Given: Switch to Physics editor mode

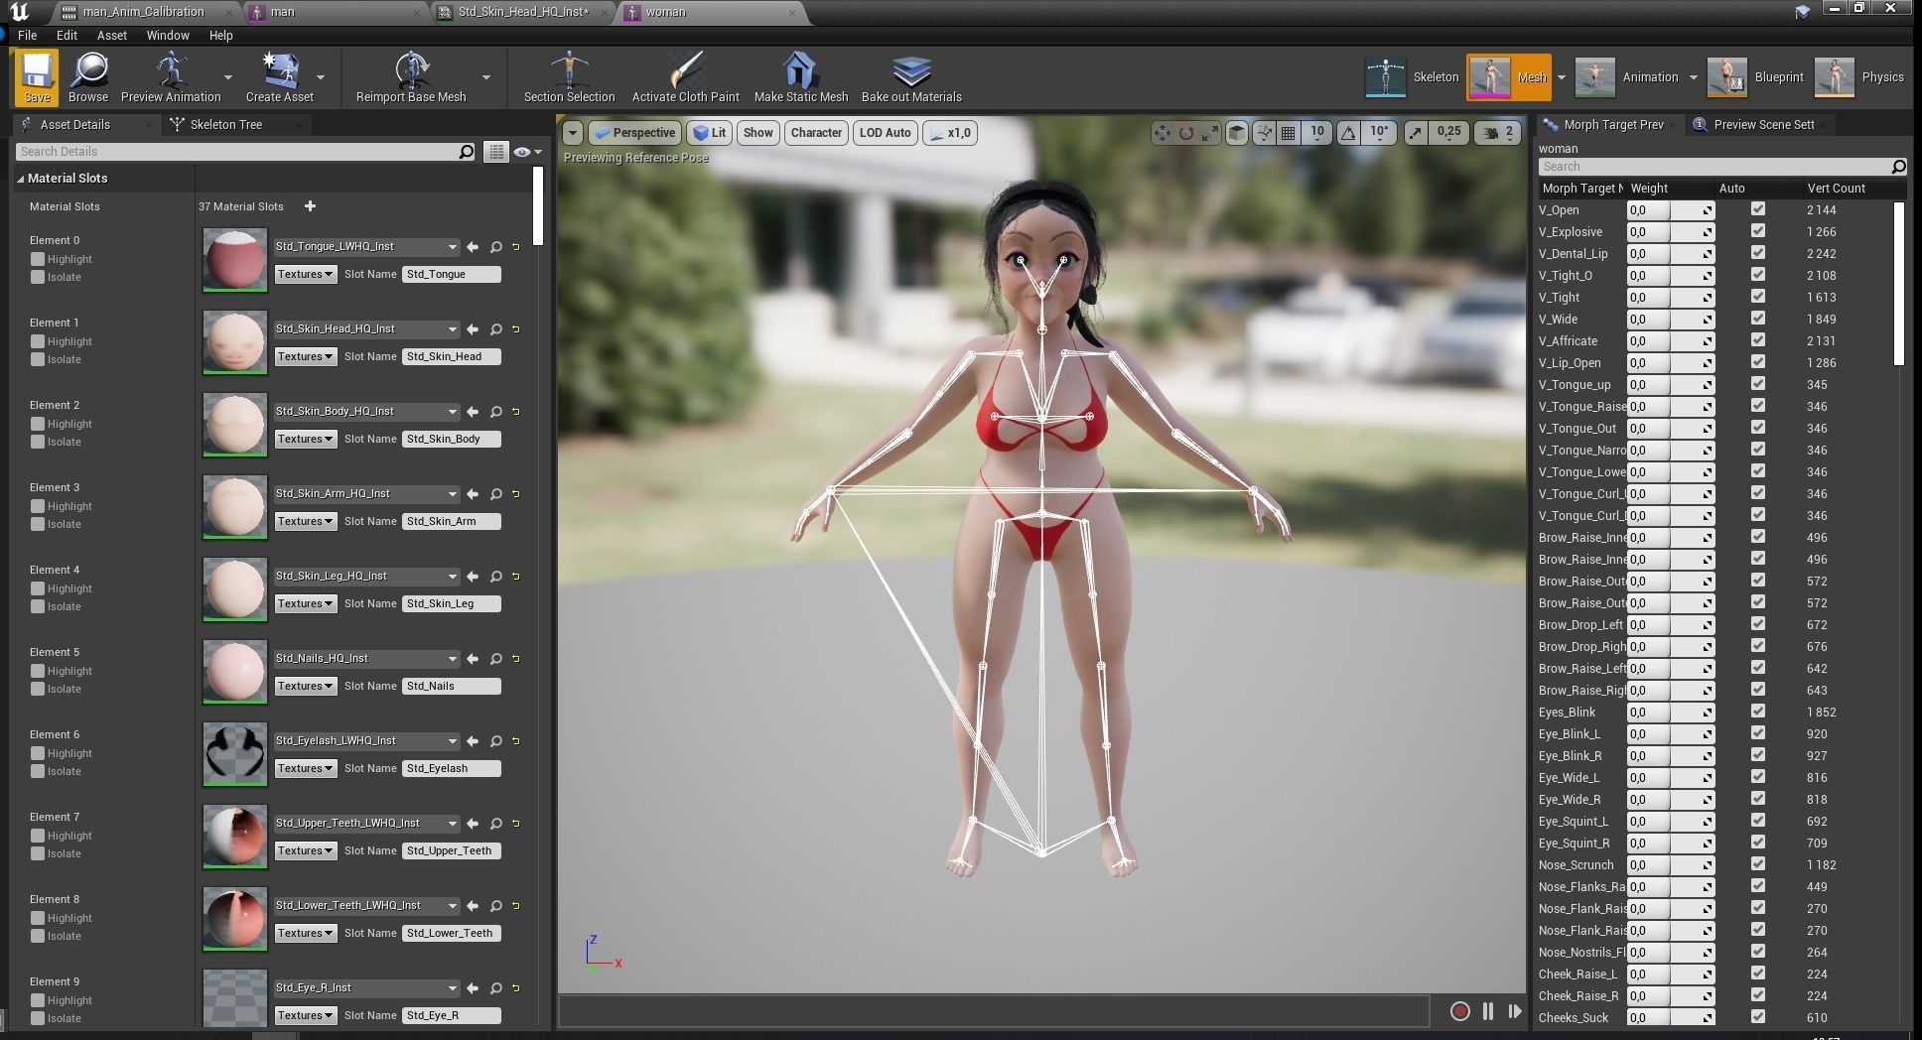Looking at the screenshot, I should [x=1859, y=77].
